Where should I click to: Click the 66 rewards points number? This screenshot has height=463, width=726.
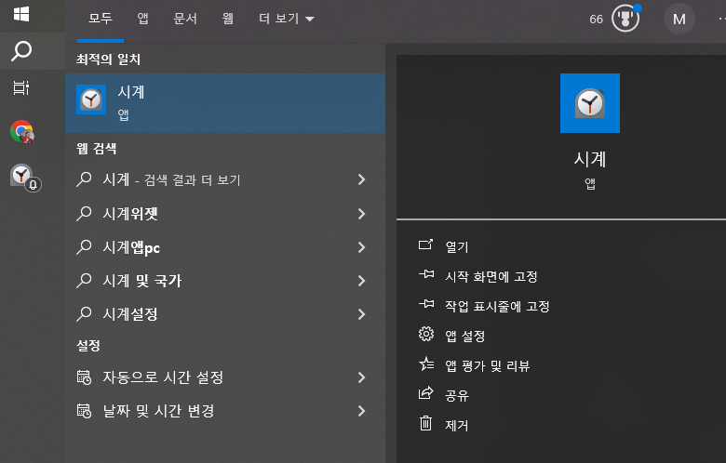[x=596, y=19]
